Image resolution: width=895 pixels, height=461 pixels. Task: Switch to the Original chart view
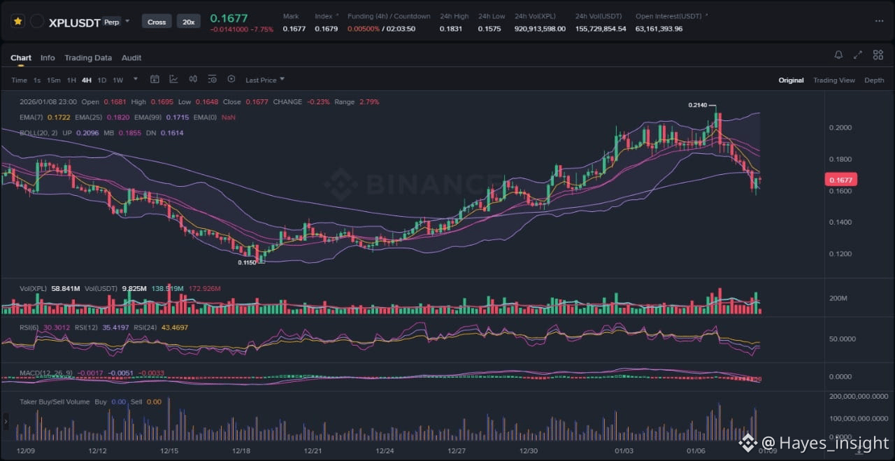coord(791,80)
